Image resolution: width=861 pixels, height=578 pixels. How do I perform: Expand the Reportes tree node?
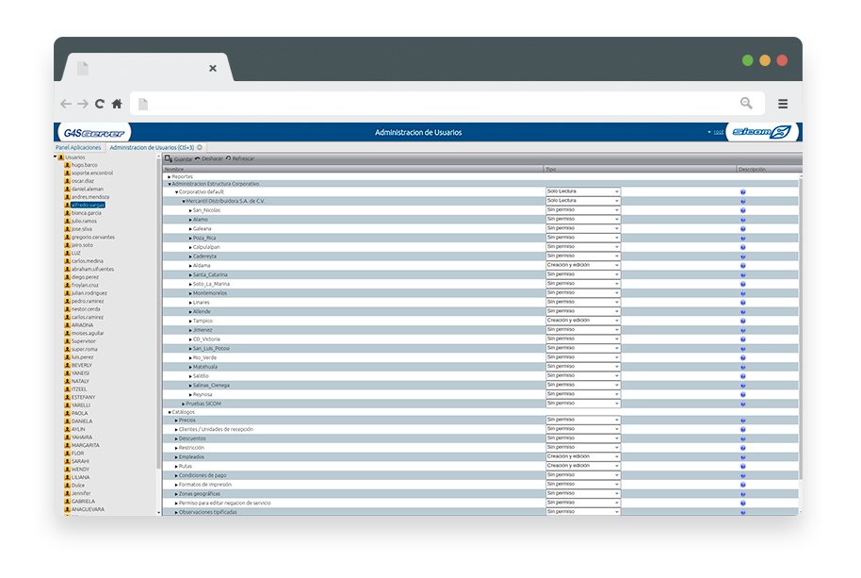170,177
